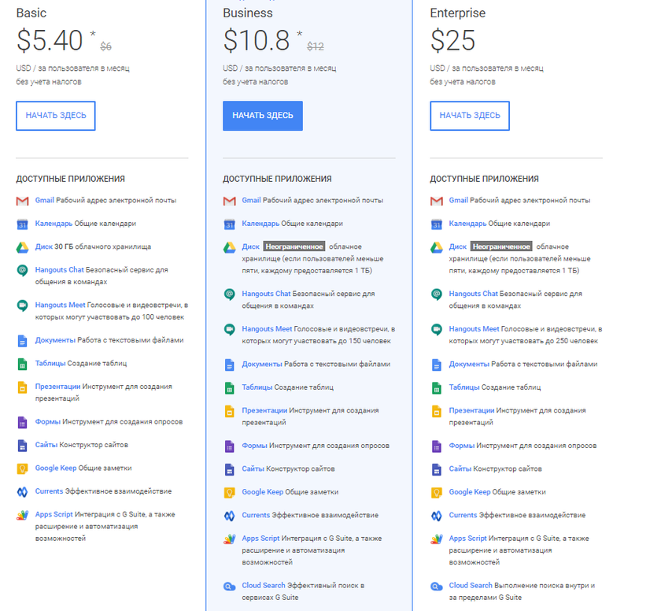The width and height of the screenshot is (661, 611).
Task: Open the 'Hangouts Meet' link in Enterprise plan
Action: pos(474,329)
